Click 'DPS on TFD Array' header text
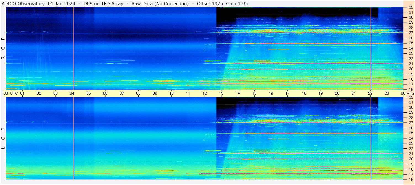The image size is (415, 185). [x=103, y=4]
